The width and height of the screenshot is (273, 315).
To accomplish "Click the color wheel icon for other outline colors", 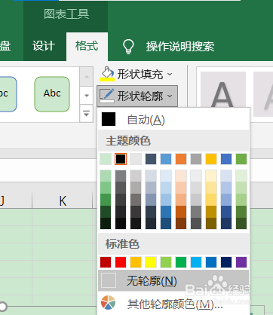I will click(109, 302).
